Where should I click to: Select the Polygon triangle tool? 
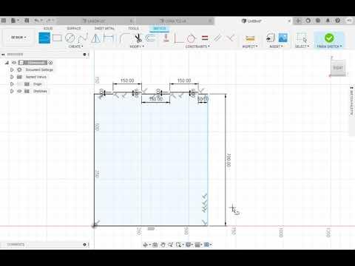[x=95, y=38]
